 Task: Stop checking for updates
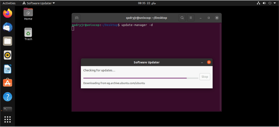tap(205, 77)
